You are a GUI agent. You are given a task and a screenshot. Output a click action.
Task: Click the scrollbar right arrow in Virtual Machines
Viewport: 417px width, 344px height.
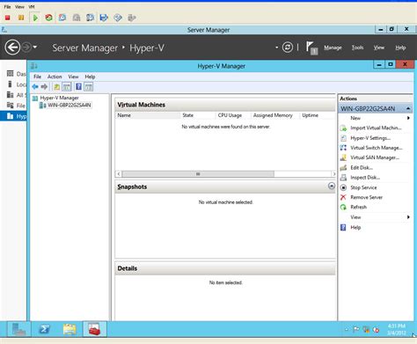point(333,174)
